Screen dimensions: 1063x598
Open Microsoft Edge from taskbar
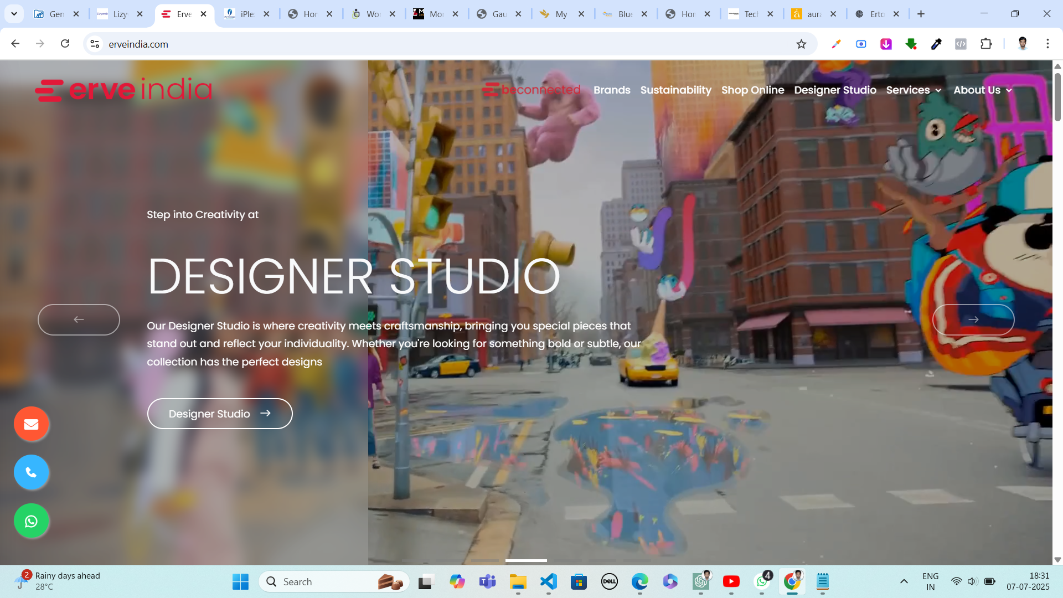point(639,581)
